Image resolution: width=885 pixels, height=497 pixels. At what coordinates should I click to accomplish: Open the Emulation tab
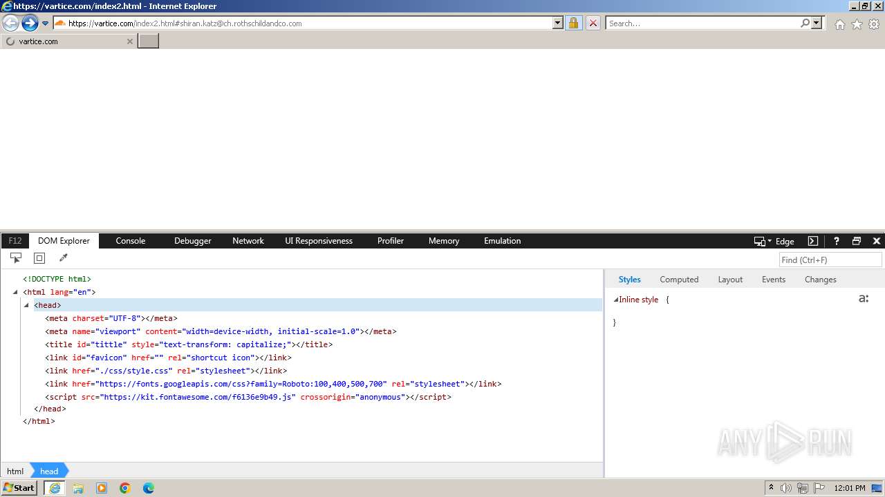pyautogui.click(x=503, y=241)
